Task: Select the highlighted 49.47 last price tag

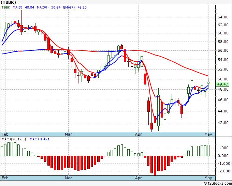Action: pyautogui.click(x=222, y=84)
